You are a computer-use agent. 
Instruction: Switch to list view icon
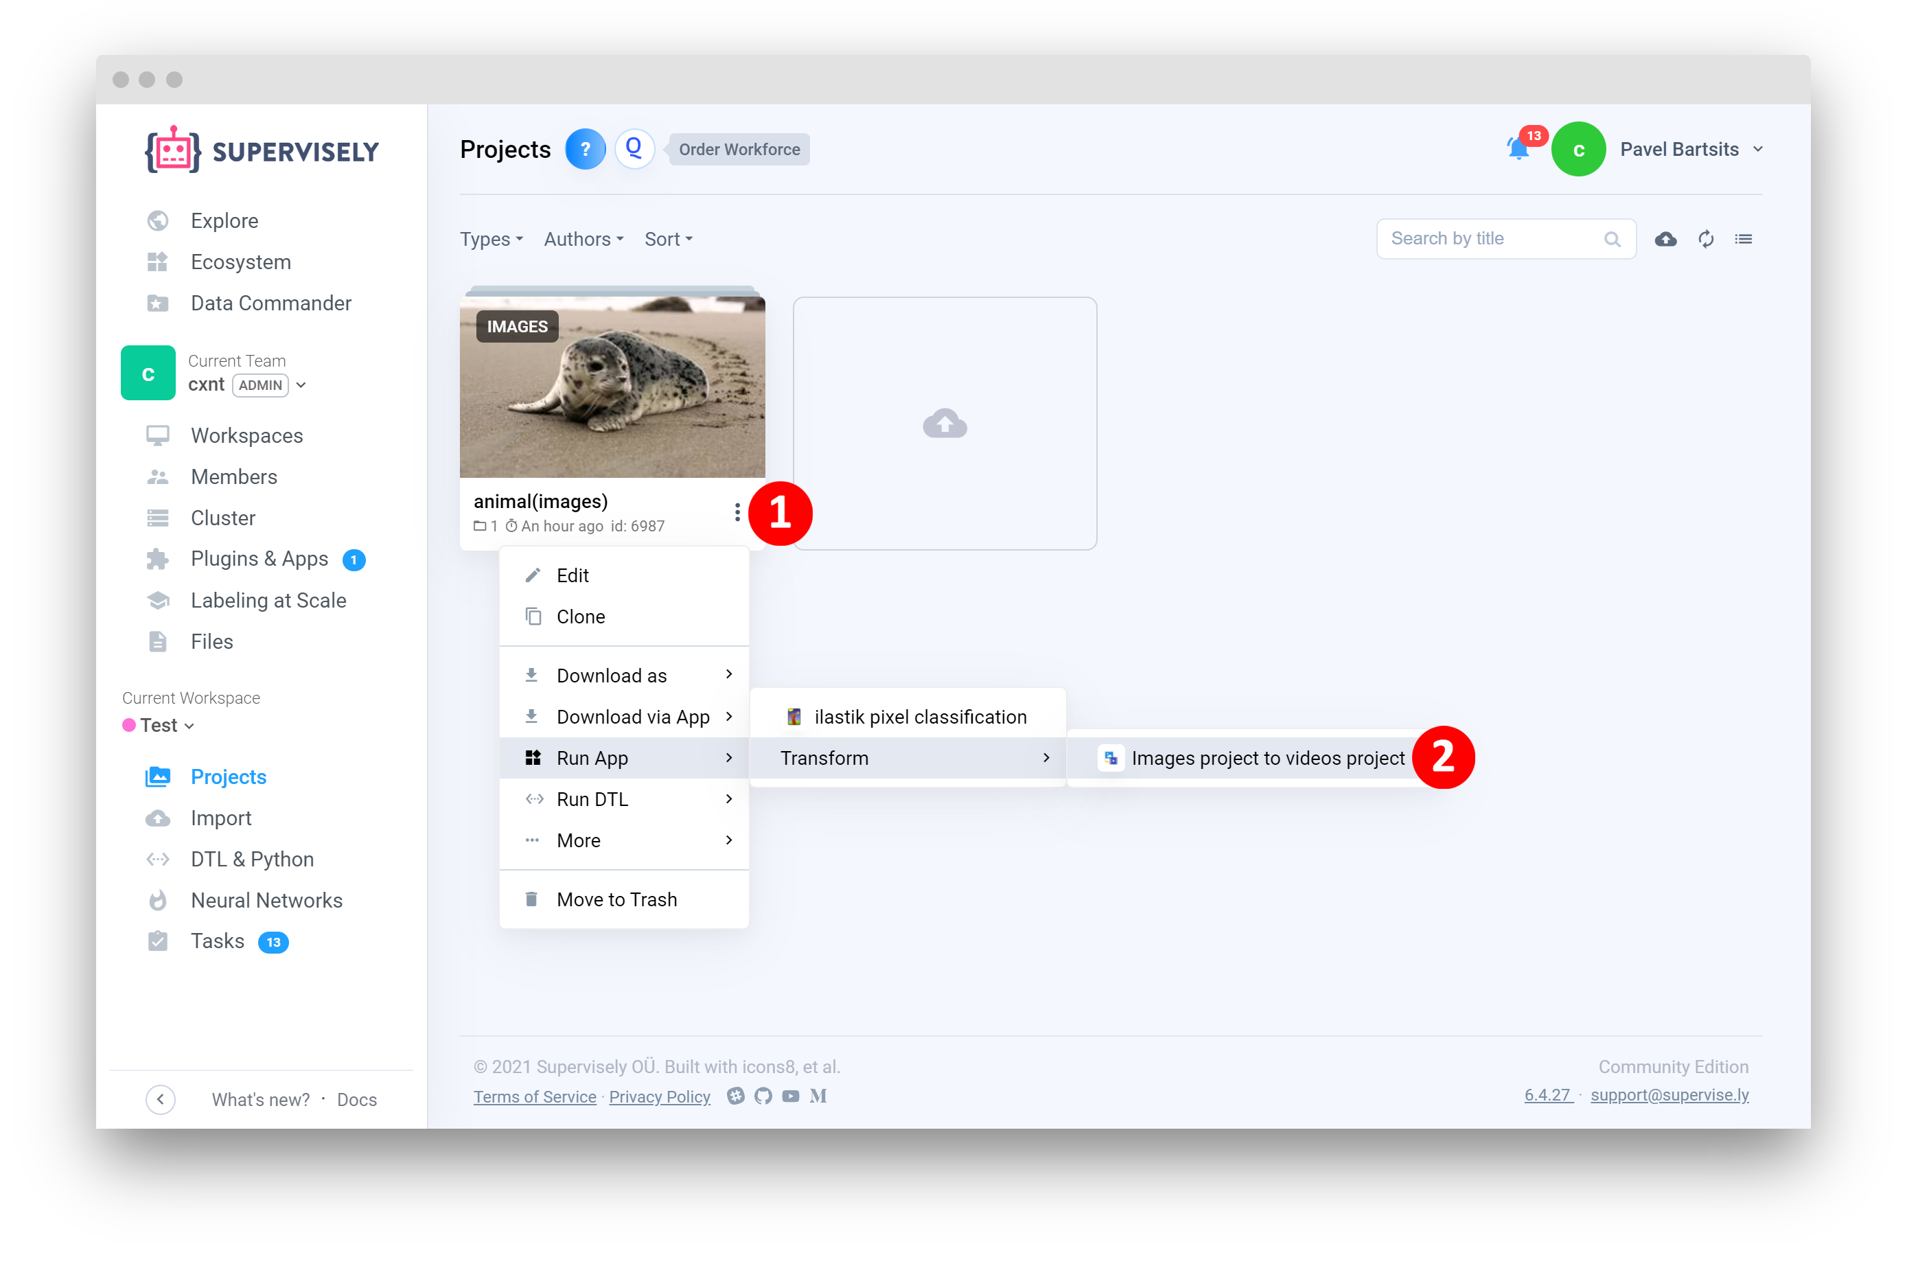coord(1744,239)
